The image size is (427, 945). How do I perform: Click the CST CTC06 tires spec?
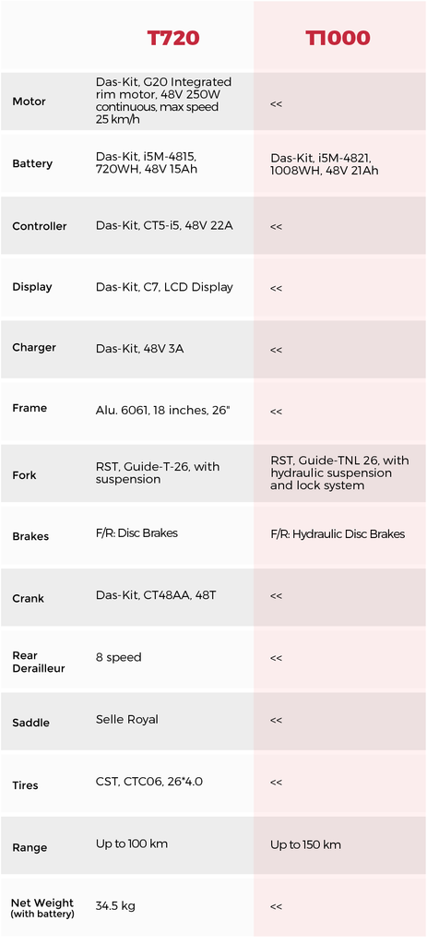click(x=149, y=783)
